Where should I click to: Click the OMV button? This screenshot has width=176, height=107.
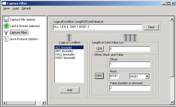99,76
